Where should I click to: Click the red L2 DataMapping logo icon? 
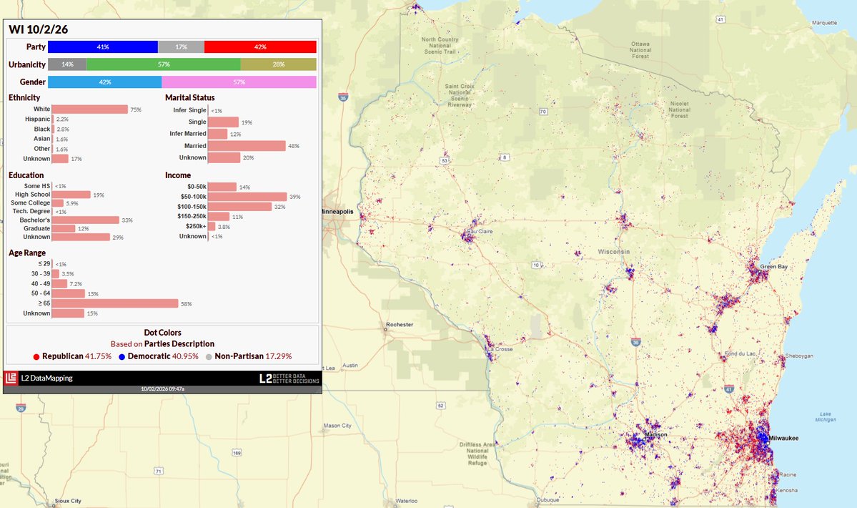(x=11, y=378)
